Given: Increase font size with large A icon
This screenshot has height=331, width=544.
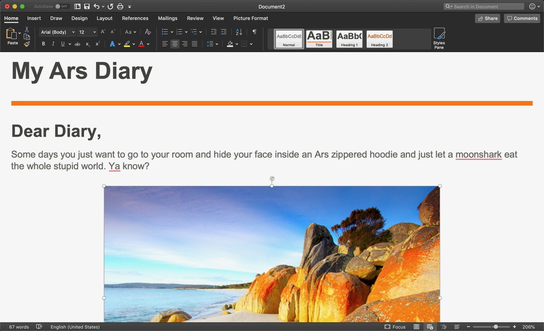Looking at the screenshot, I should (103, 32).
